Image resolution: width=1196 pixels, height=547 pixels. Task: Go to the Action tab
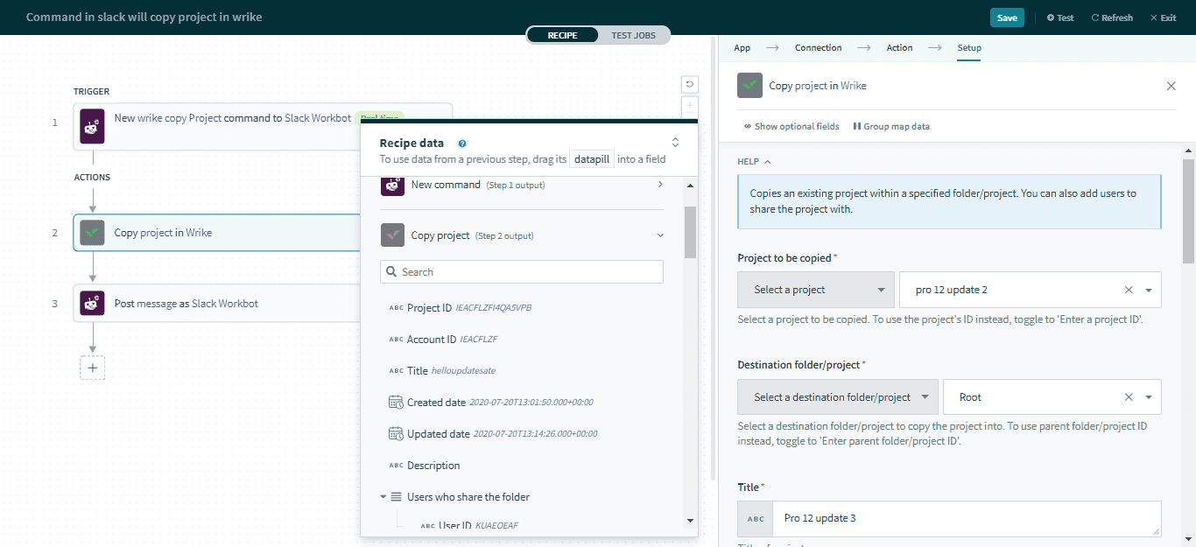(899, 48)
